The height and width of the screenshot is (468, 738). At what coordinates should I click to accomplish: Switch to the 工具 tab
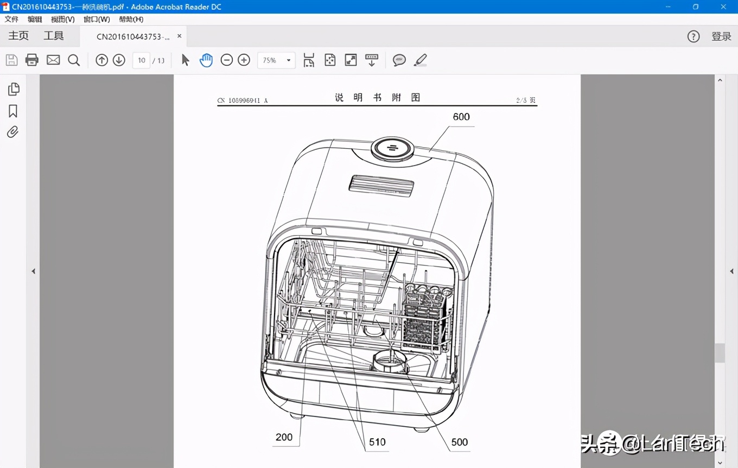point(54,36)
